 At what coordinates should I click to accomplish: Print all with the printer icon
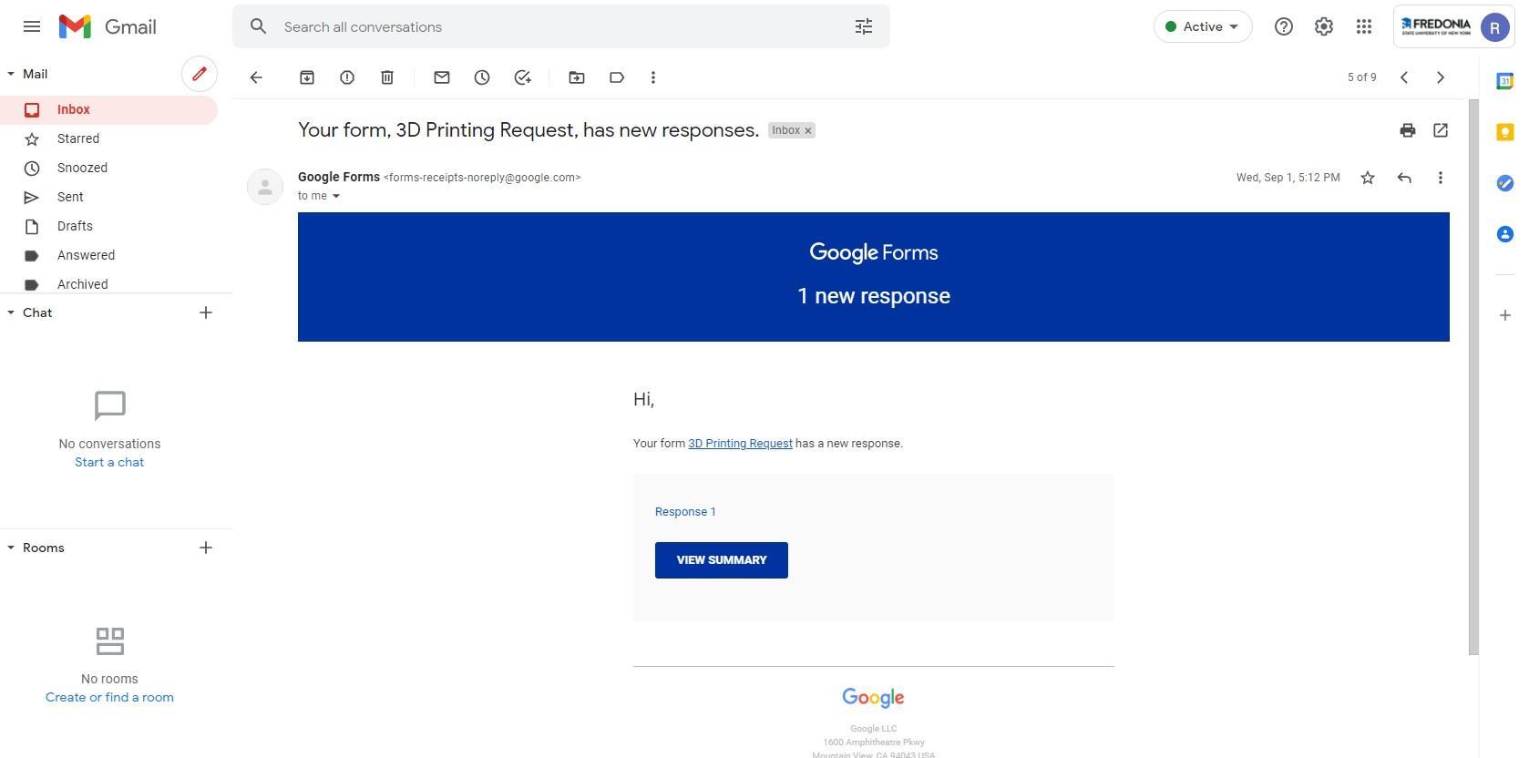1408,130
